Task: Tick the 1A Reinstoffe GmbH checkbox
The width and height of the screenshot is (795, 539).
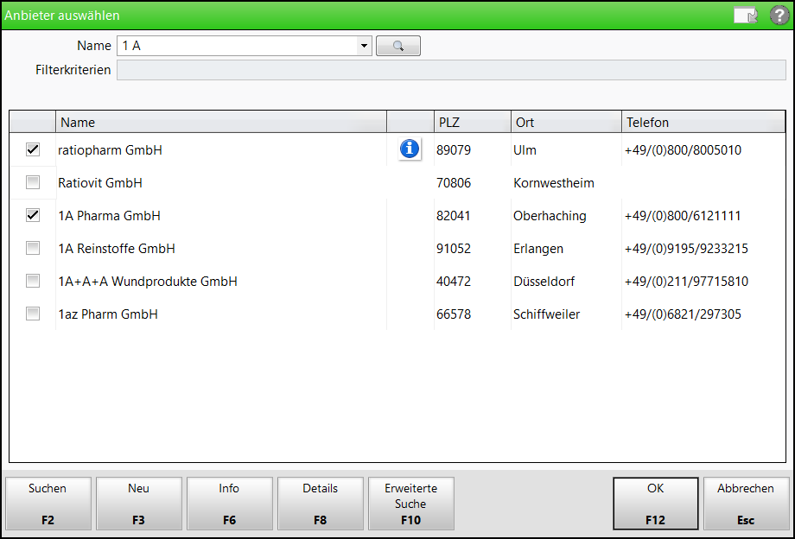Action: pos(33,248)
